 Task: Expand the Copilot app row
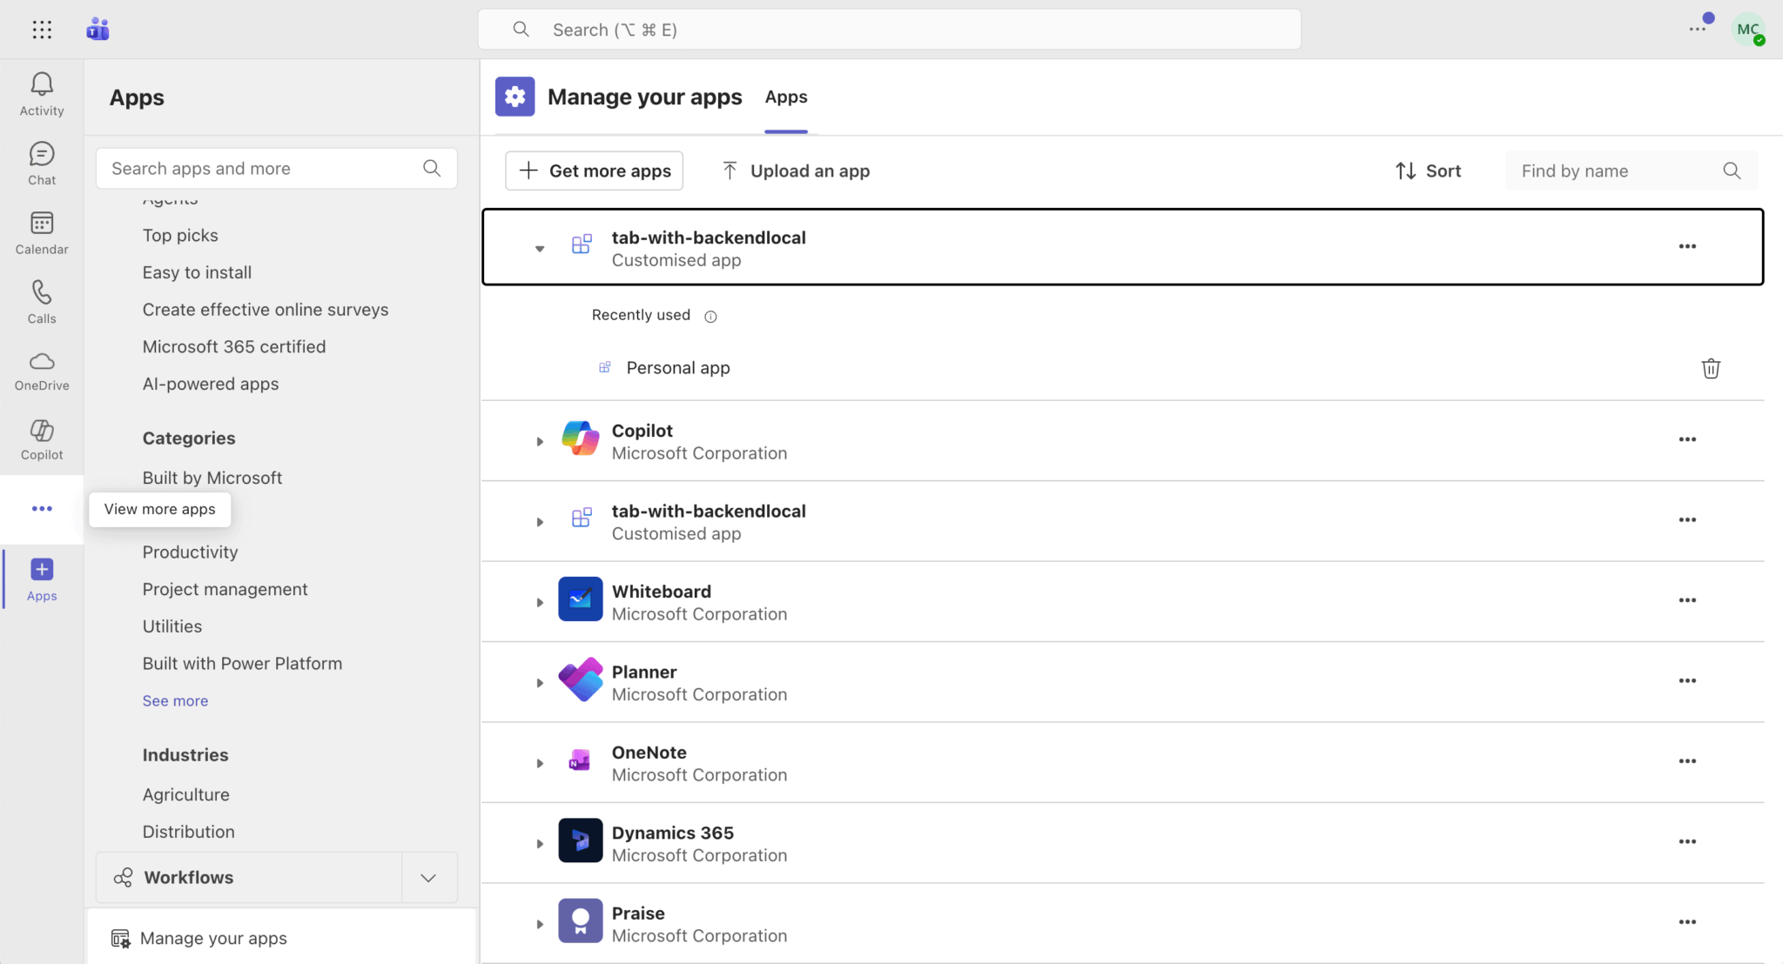[x=540, y=442]
